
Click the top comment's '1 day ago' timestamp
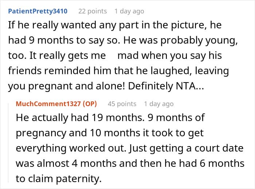click(129, 11)
